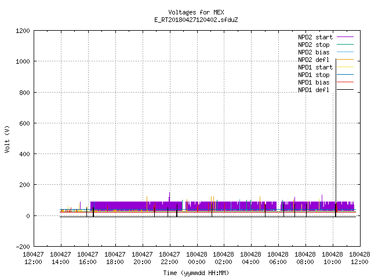Click the 'NPD1 start' legend label
Image resolution: width=371 pixels, height=278 pixels.
315,67
